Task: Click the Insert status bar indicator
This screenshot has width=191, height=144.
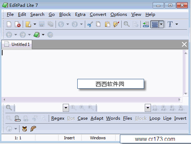Action: (69, 138)
